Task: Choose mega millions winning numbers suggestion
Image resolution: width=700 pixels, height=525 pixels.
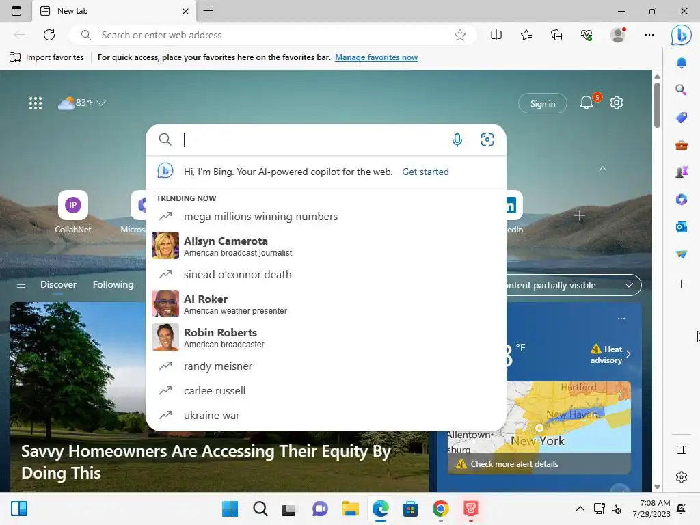Action: (326, 217)
